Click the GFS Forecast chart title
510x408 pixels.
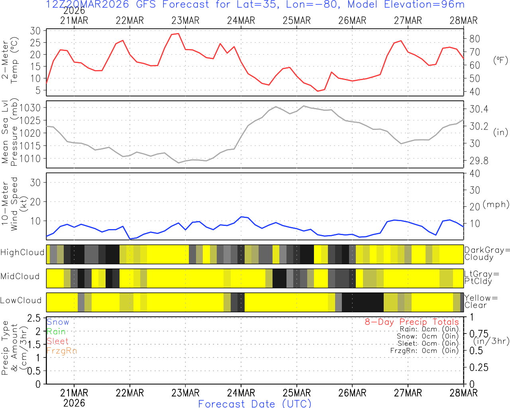(255, 5)
